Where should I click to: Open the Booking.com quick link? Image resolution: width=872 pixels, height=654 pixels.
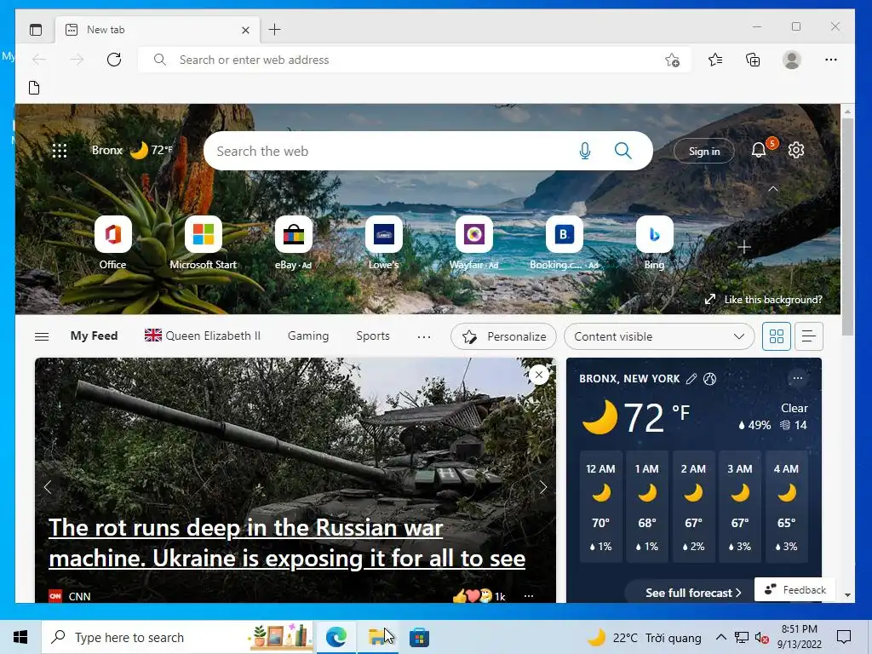point(564,243)
